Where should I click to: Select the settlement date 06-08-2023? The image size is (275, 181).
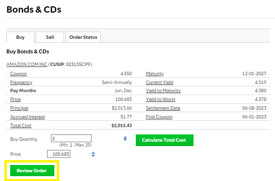click(x=254, y=108)
